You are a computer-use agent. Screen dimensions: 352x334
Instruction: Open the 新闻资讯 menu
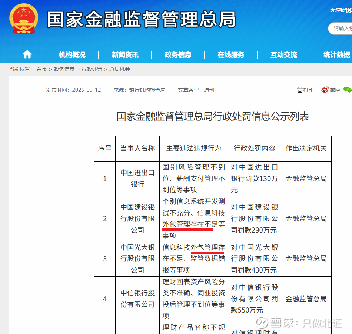tap(125, 55)
